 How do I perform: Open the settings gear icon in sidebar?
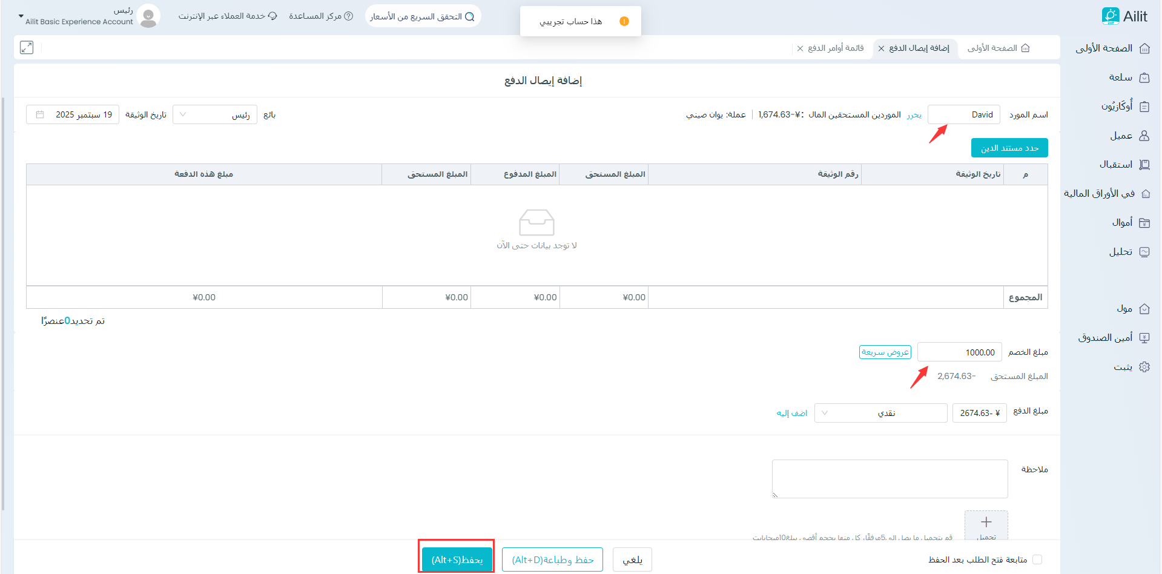[1144, 367]
